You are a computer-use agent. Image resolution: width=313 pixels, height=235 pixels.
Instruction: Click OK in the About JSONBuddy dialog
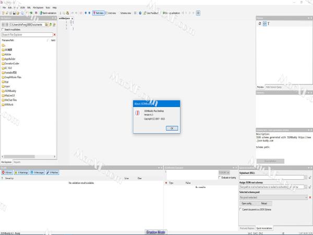click(172, 128)
